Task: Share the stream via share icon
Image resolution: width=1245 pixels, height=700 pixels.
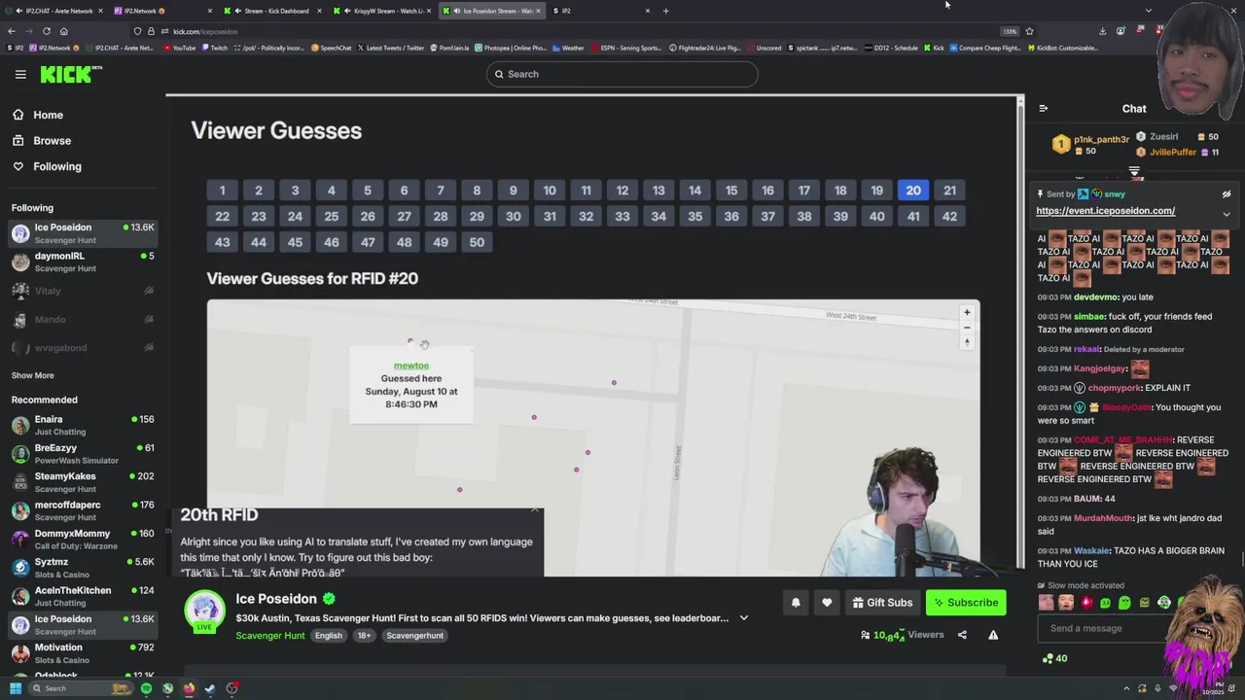Action: click(962, 635)
